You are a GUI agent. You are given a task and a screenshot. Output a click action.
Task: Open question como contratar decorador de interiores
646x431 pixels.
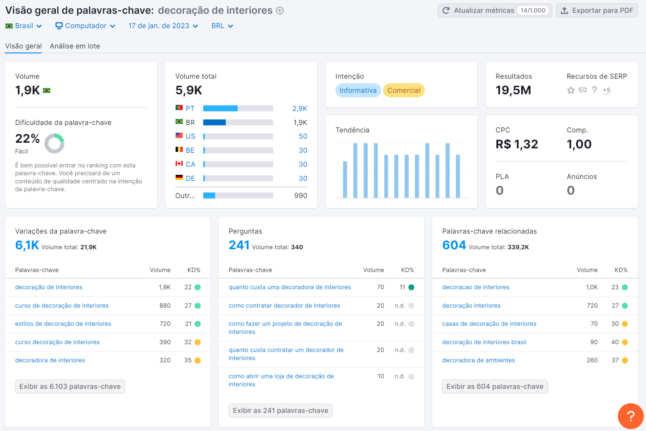(x=284, y=305)
